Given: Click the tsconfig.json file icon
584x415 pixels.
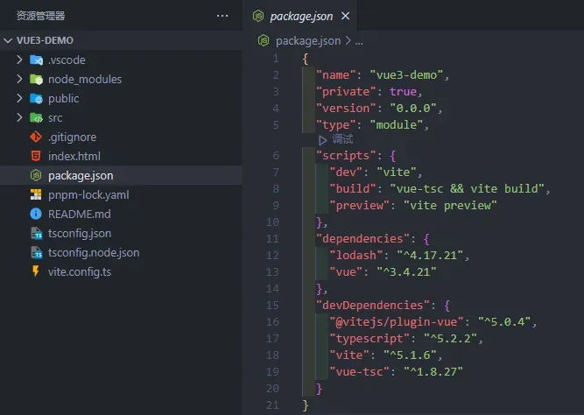Looking at the screenshot, I should pos(36,234).
